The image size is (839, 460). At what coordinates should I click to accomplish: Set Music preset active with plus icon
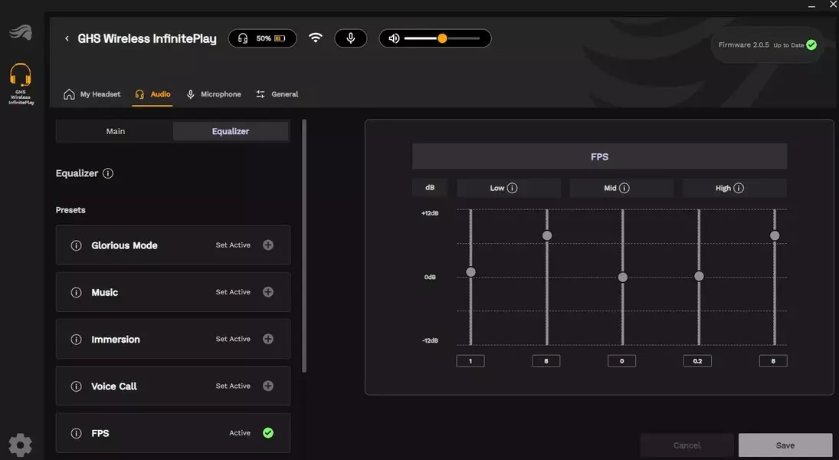click(x=268, y=292)
